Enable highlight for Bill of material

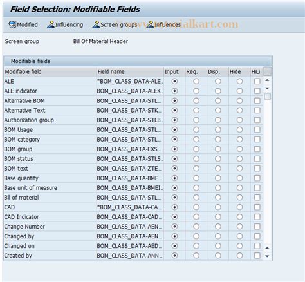tap(257, 198)
